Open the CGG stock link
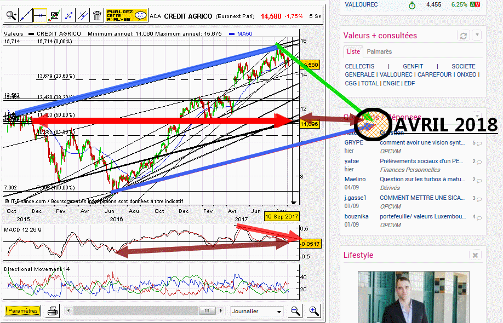Screen dimensions: 503x323 click(x=351, y=83)
